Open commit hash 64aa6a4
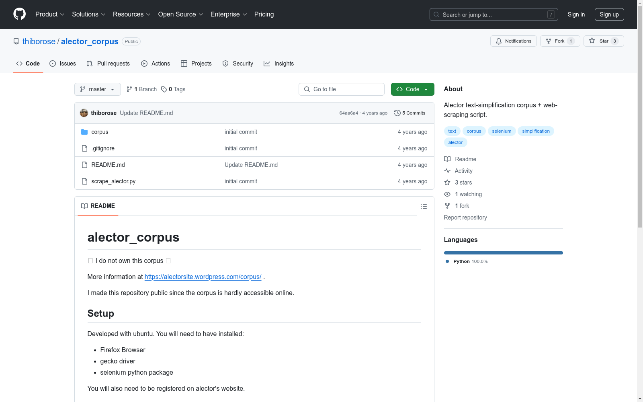 pos(348,113)
